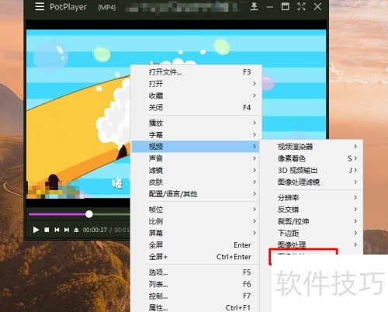This screenshot has height=312, width=388.
Task: Select 全屏+ Ctrl+Enter menu item
Action: pos(196,257)
